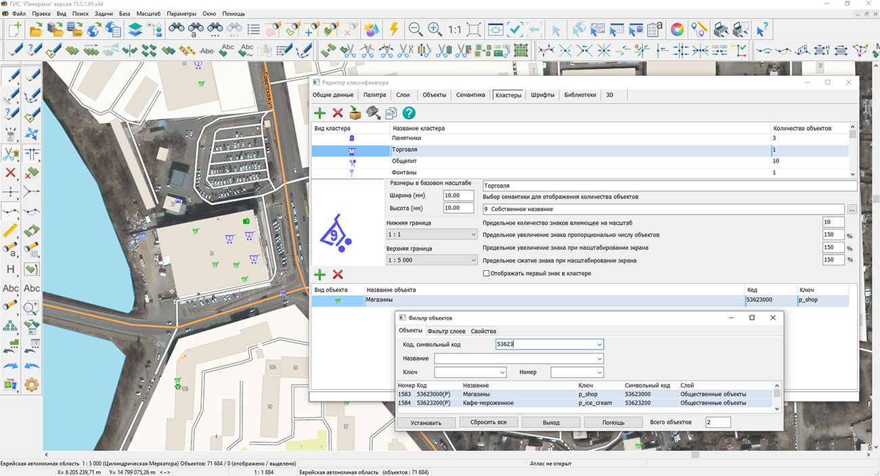Click the 'Ширина (мм)' input field
Screen dimensions: 880x476
point(458,196)
